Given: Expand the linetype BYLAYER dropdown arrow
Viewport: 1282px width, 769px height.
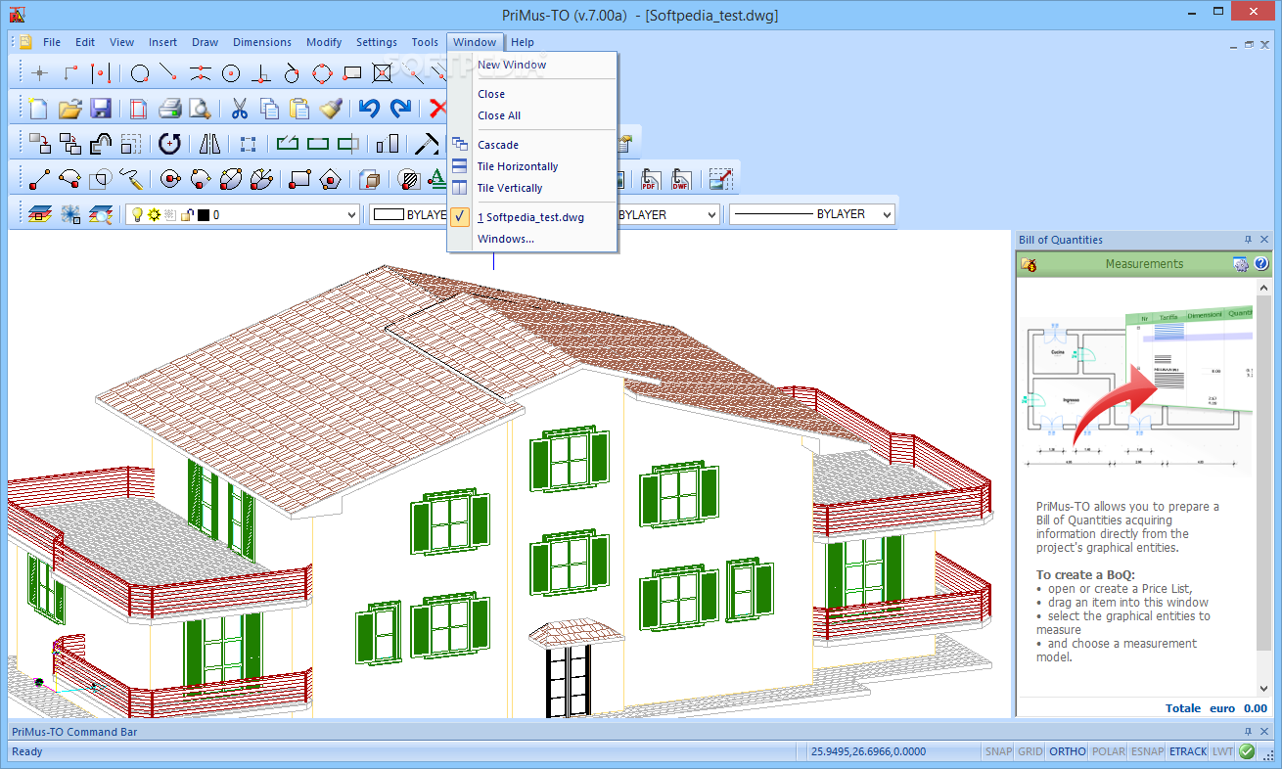Looking at the screenshot, I should coord(710,214).
